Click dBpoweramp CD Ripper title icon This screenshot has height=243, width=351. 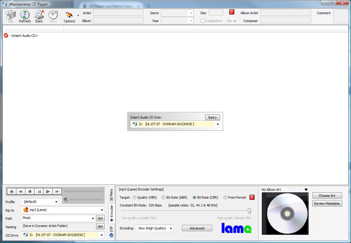(5, 4)
